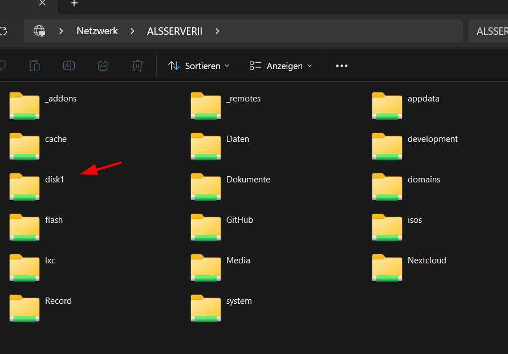The width and height of the screenshot is (508, 354).
Task: Click the Media folder icon
Action: pos(206,268)
